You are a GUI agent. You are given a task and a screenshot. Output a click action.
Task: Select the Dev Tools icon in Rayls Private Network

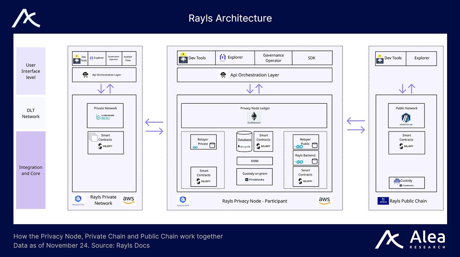[77, 59]
